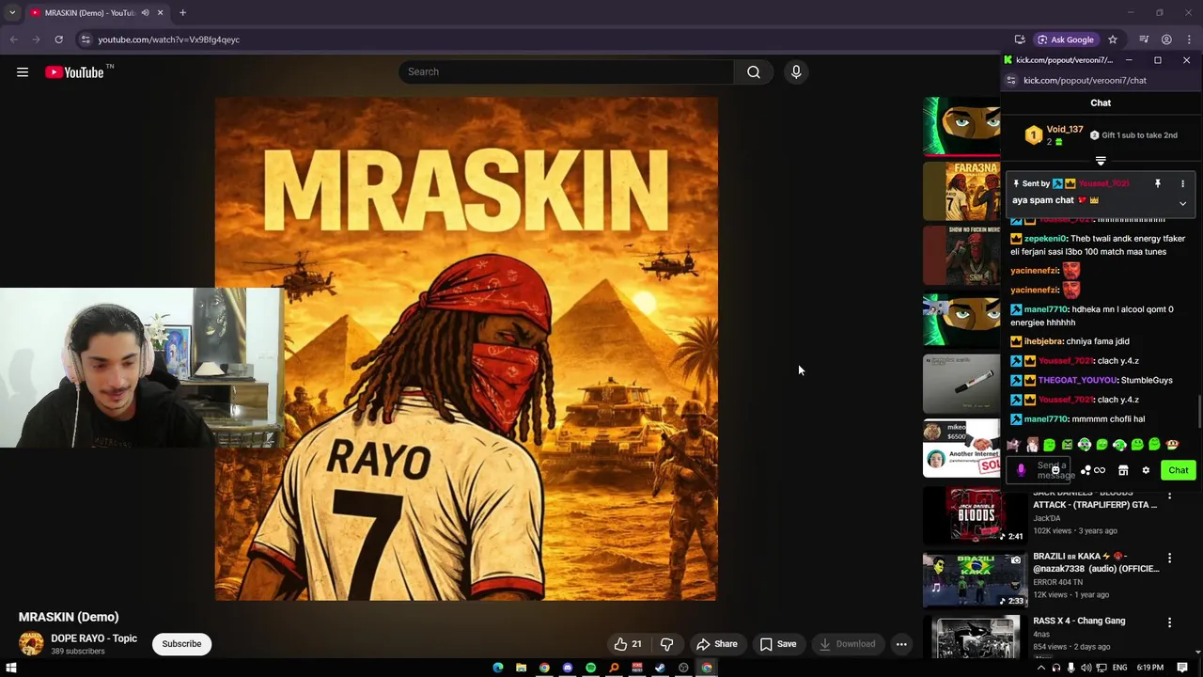Screen dimensions: 1203x677
Task: Share the MRASKIN video
Action: [x=716, y=644]
